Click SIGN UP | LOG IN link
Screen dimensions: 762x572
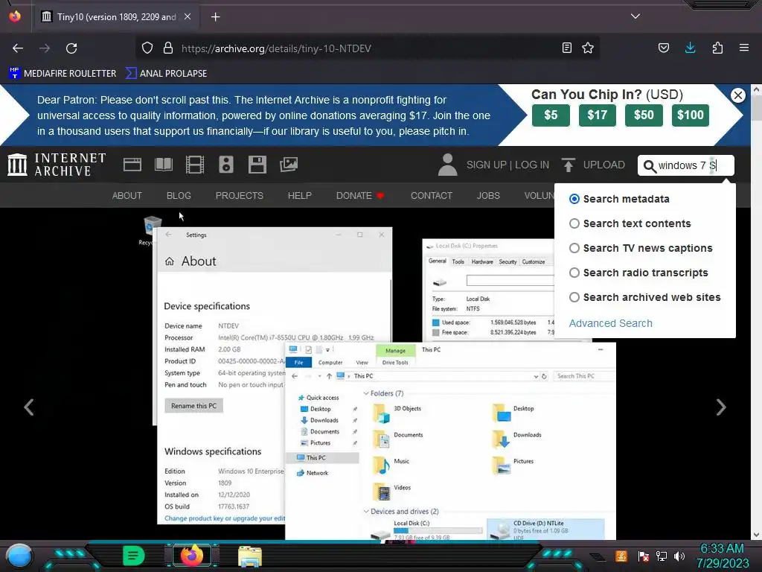tap(508, 165)
